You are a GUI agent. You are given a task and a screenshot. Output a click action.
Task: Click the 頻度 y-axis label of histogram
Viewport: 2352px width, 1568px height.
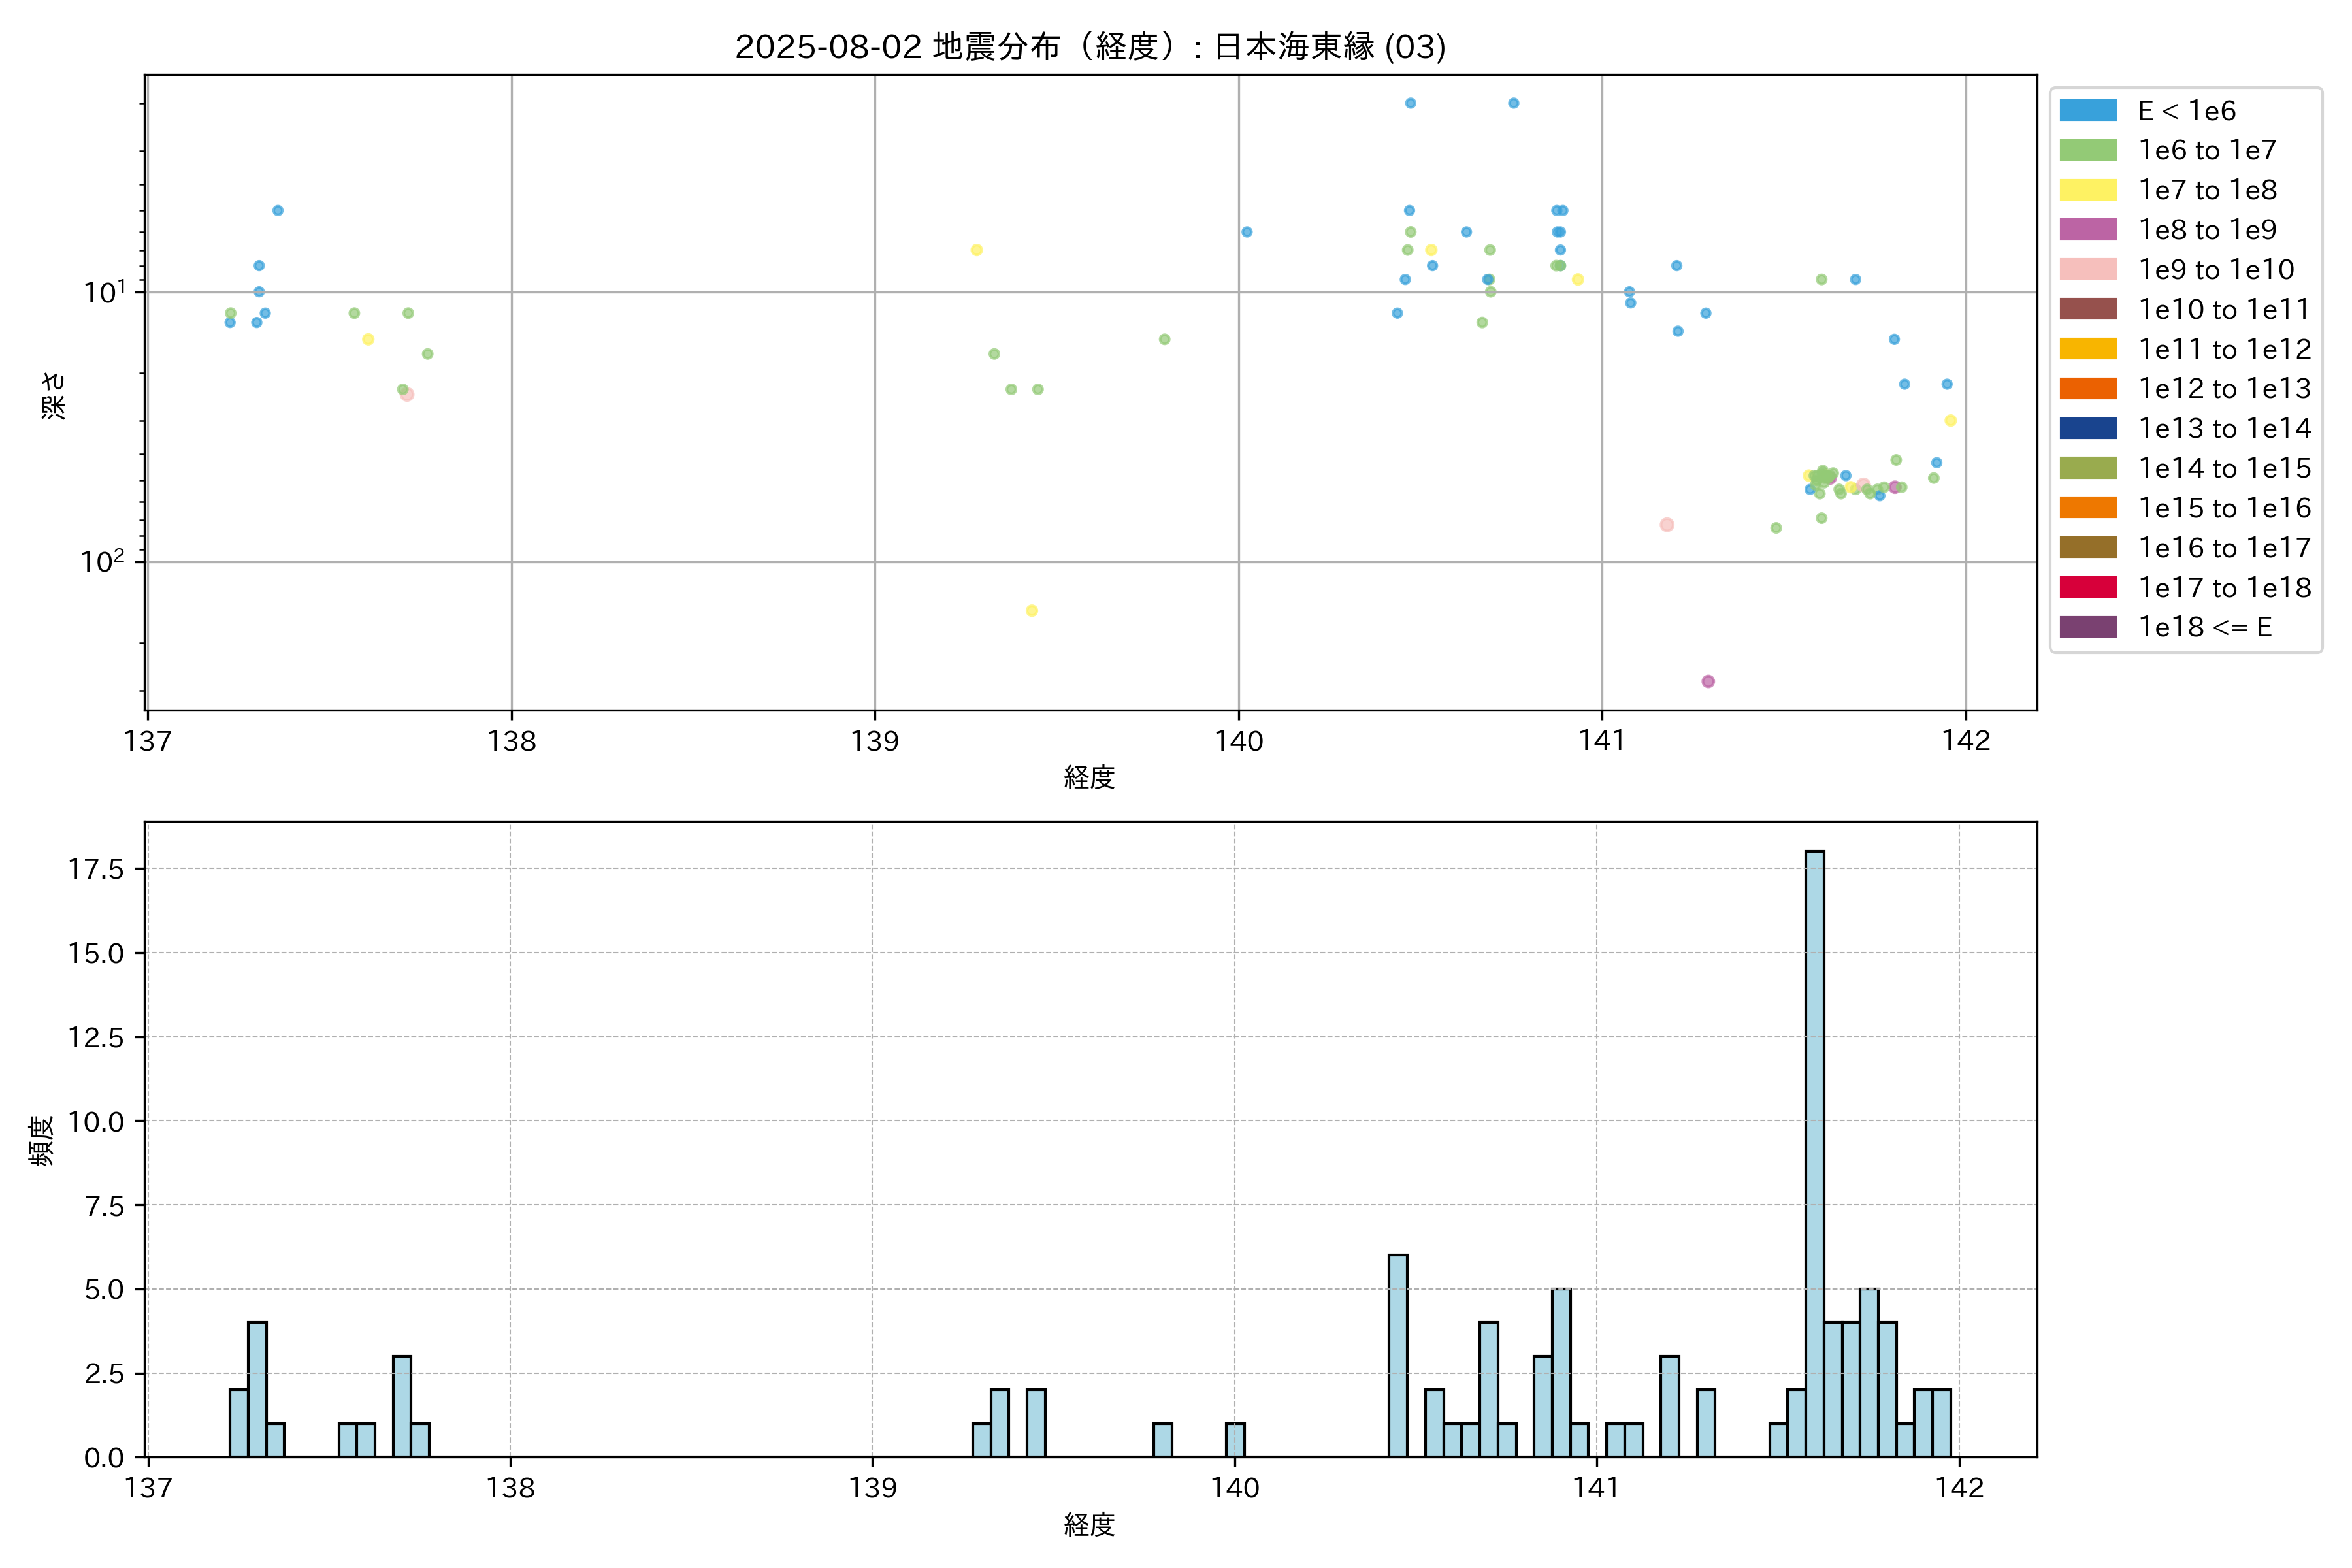pyautogui.click(x=41, y=1140)
